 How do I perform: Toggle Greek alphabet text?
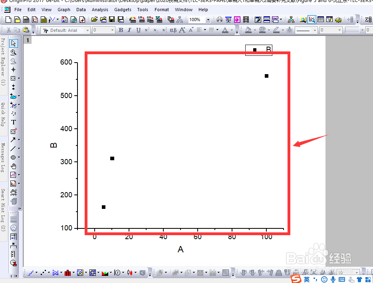(x=173, y=30)
